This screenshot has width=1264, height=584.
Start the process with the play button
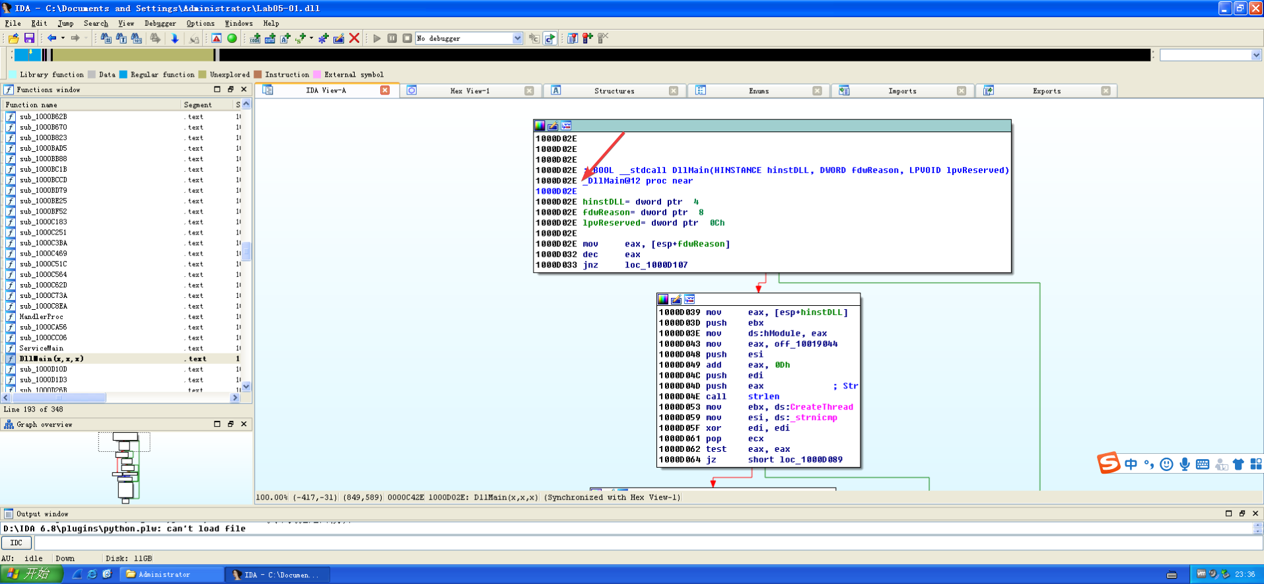pos(377,38)
